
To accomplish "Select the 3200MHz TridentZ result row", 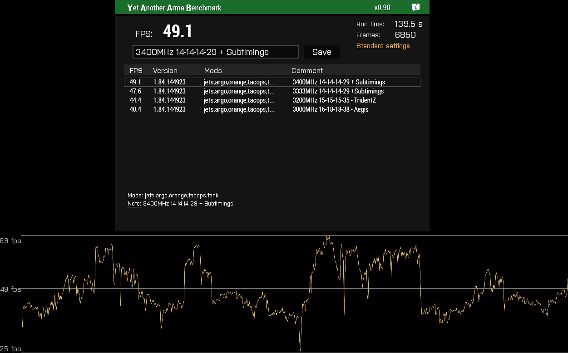I will [272, 100].
